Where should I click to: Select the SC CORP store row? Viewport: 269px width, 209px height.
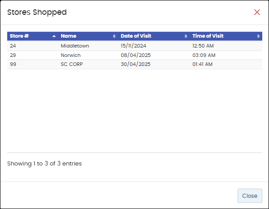point(135,64)
